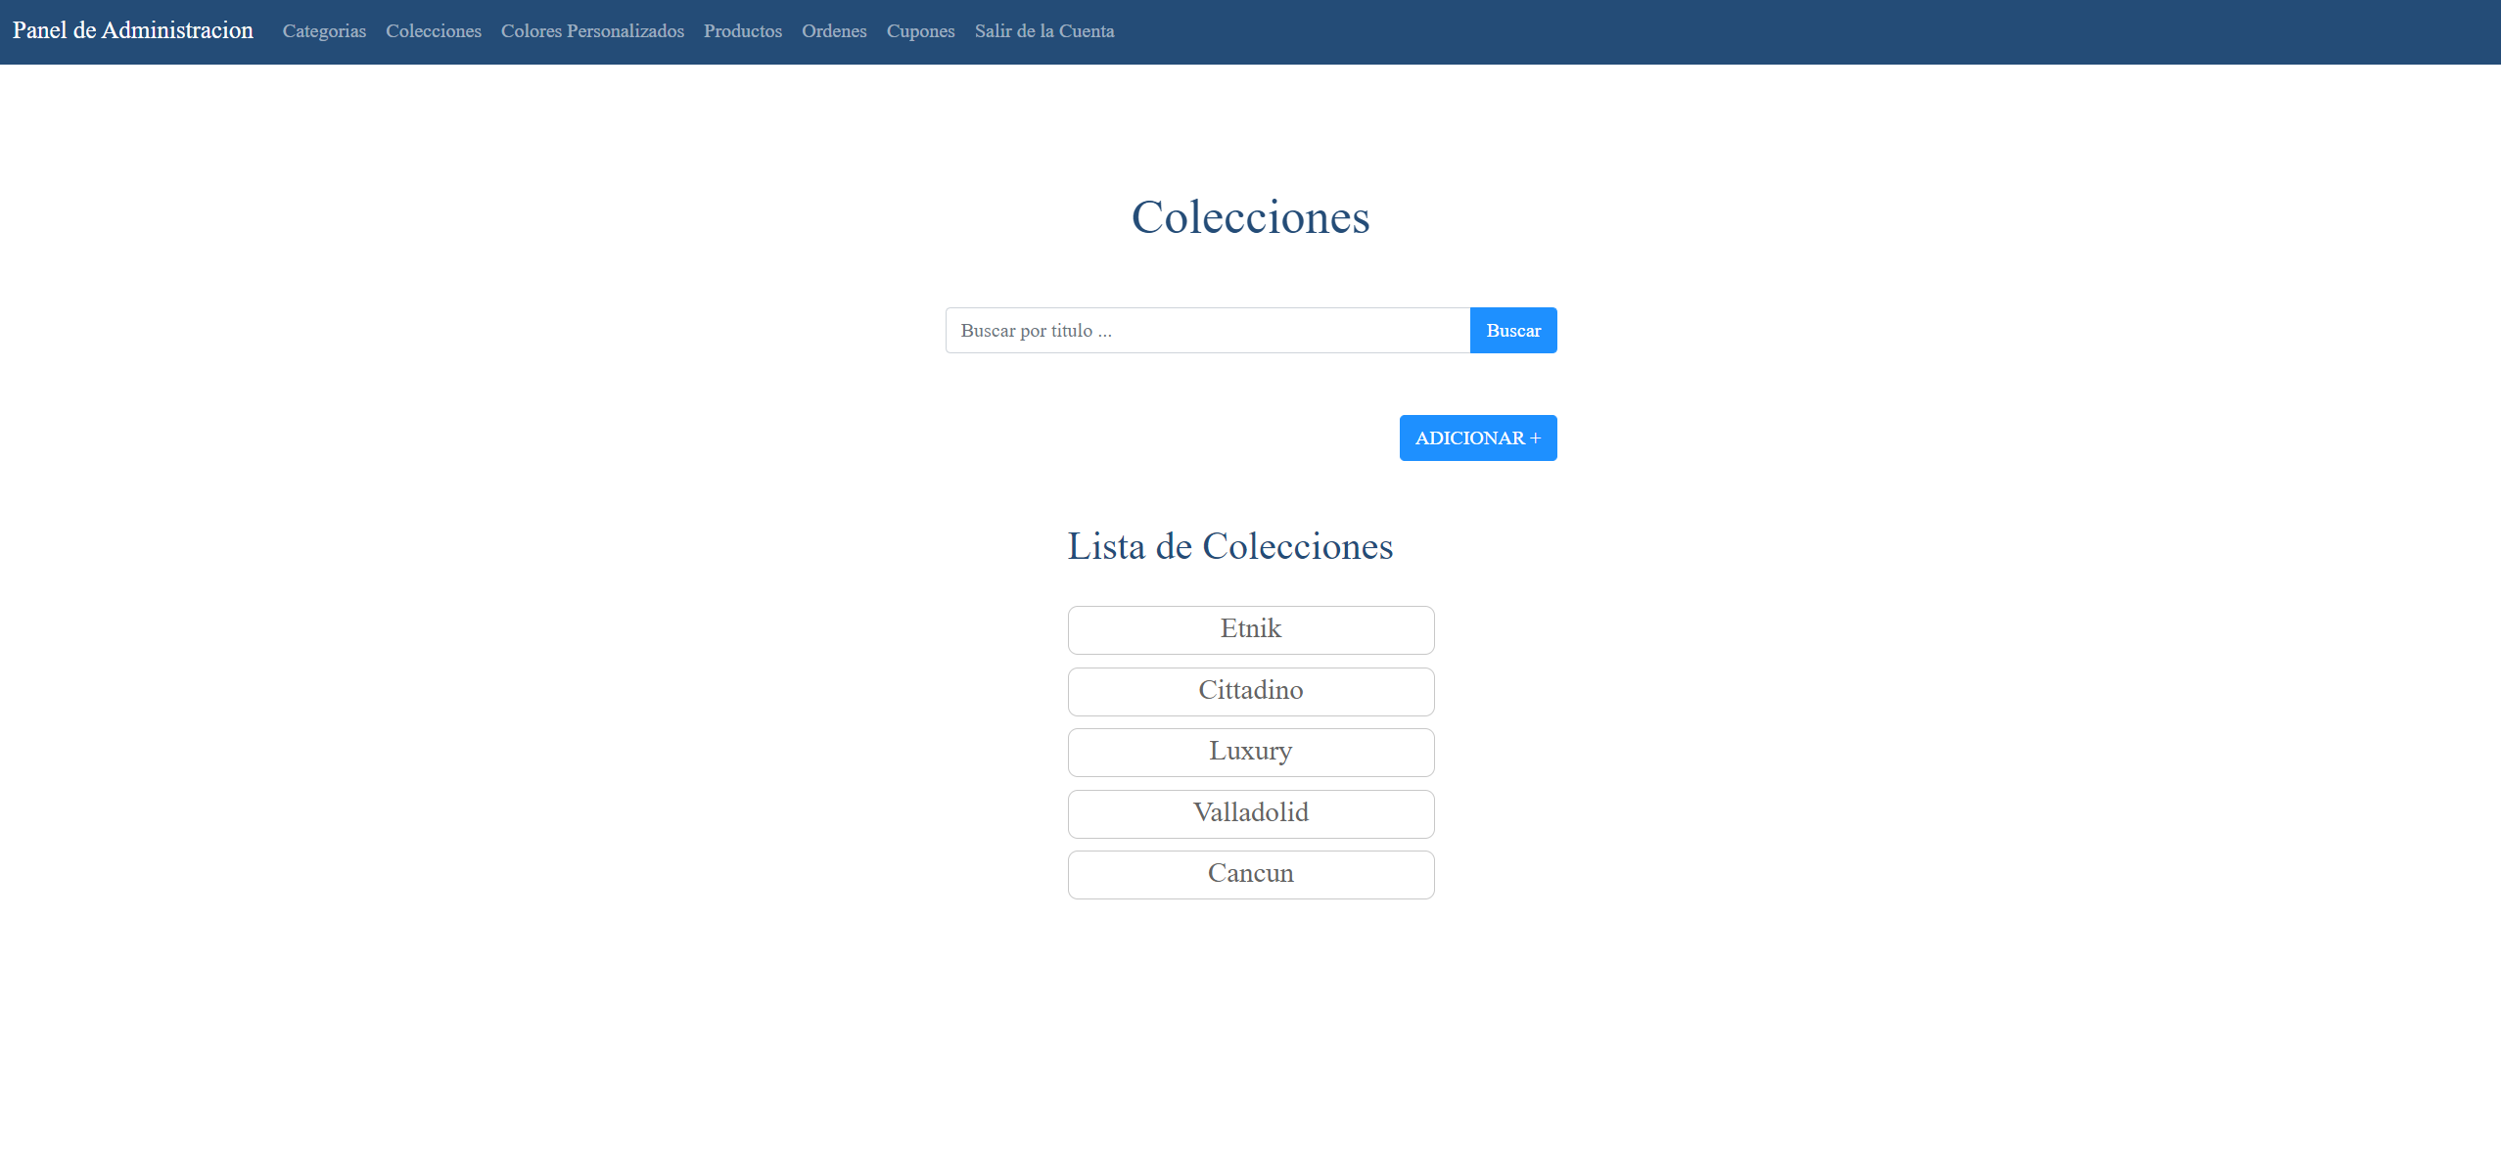This screenshot has width=2501, height=1151.
Task: Go to Categorias in the navbar
Action: coord(324,31)
